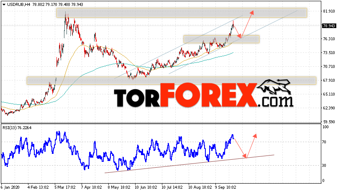
Task: Click the 62.390 price axis label
Action: click(329, 108)
